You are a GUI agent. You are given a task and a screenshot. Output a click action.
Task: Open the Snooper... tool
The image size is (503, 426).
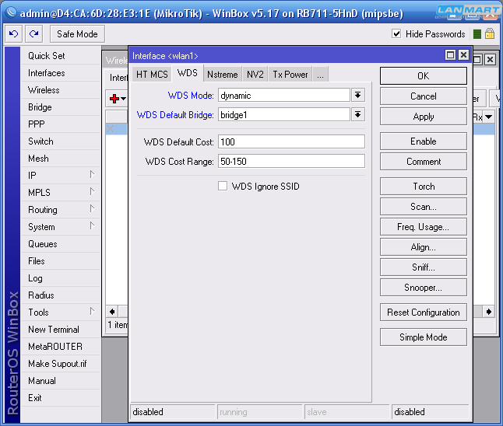(x=423, y=288)
